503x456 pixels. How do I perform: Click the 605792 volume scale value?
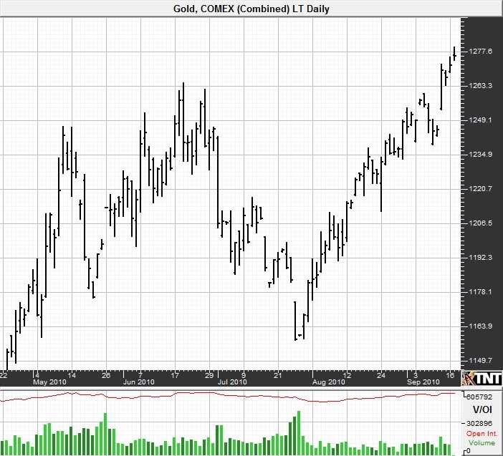click(x=479, y=397)
